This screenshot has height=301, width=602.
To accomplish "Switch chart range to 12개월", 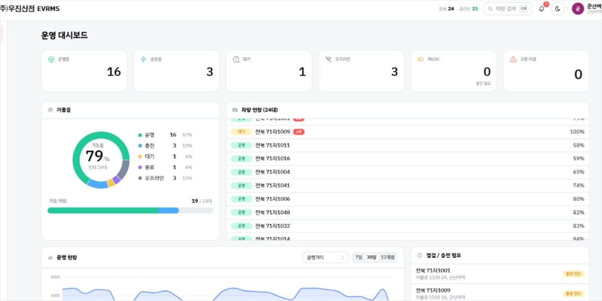I will (x=387, y=257).
